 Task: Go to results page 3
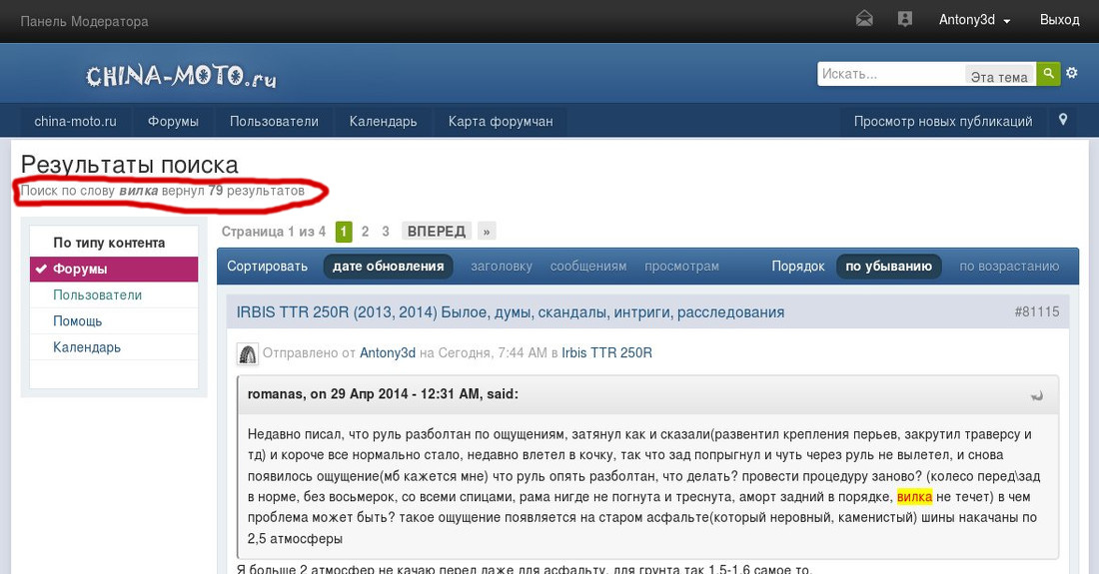point(386,232)
